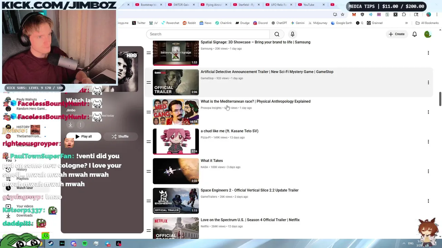
Task: Open options for a chud like me video
Action: point(428,142)
